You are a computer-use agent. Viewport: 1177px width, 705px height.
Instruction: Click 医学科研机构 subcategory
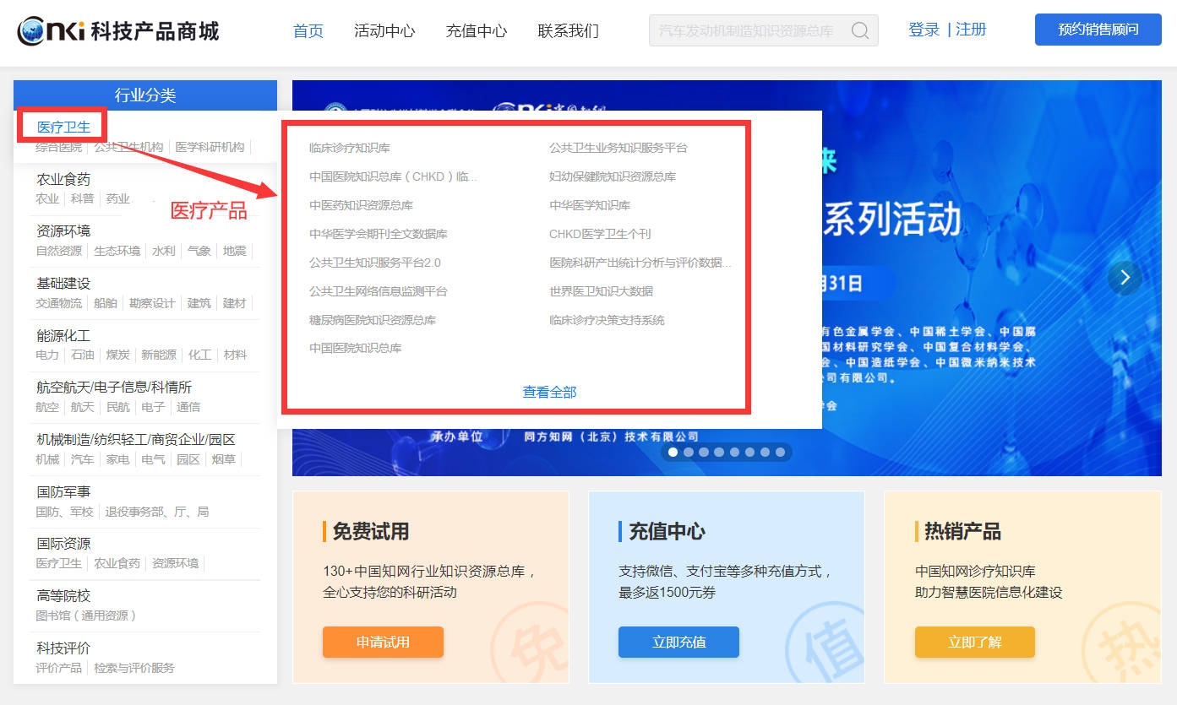[210, 147]
